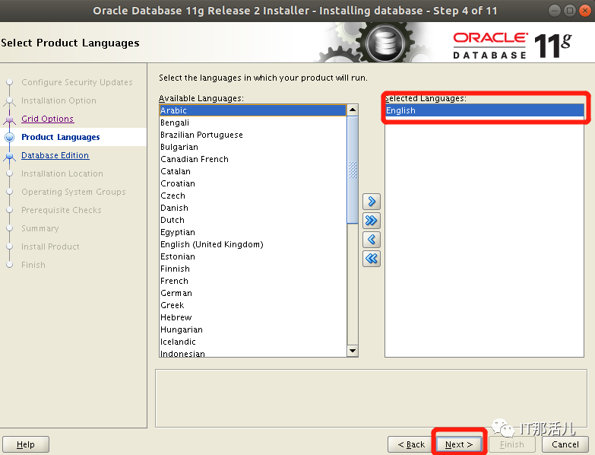Select Bulgarian in the list
Viewport: 595px width, 455px height.
(253, 147)
